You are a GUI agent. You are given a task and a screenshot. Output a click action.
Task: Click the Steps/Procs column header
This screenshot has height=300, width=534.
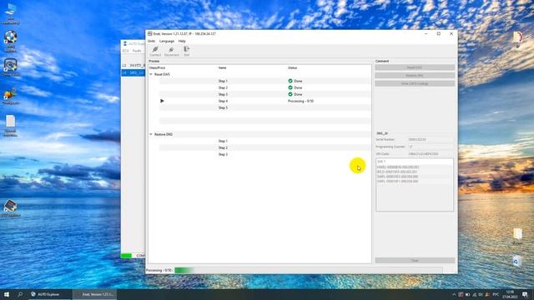tap(158, 68)
